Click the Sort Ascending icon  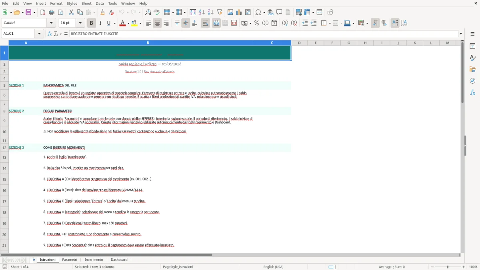[202, 12]
